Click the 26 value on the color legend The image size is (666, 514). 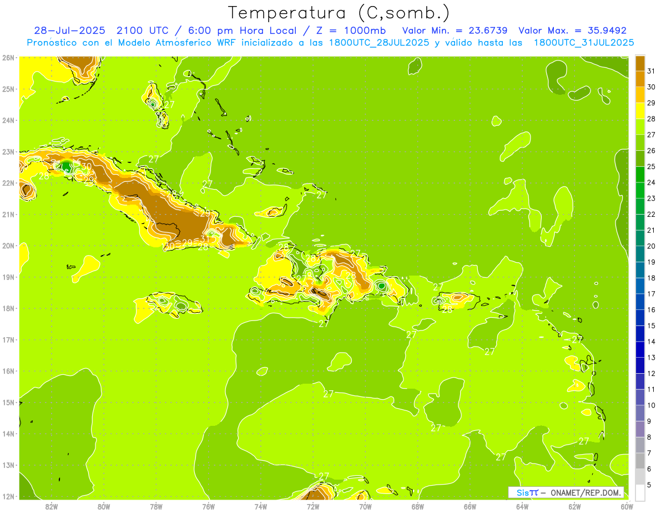(x=652, y=150)
